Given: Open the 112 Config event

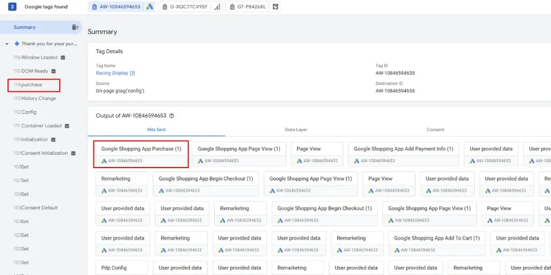Looking at the screenshot, I should point(25,112).
